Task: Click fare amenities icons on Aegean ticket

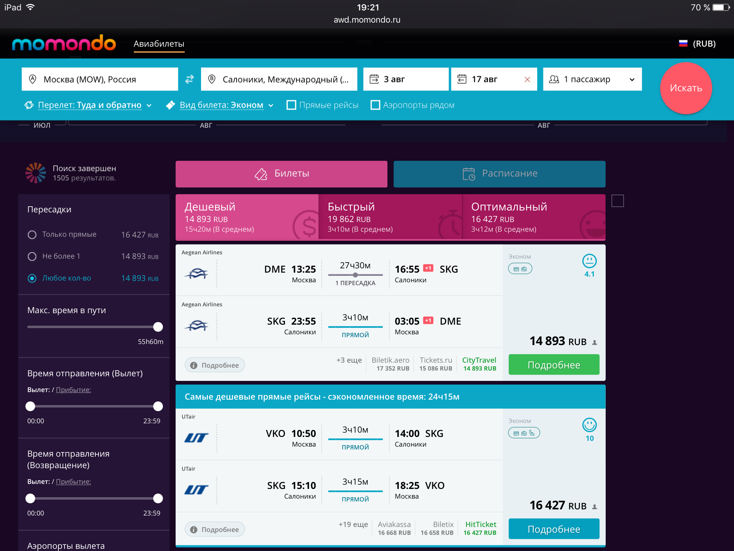Action: click(x=520, y=269)
